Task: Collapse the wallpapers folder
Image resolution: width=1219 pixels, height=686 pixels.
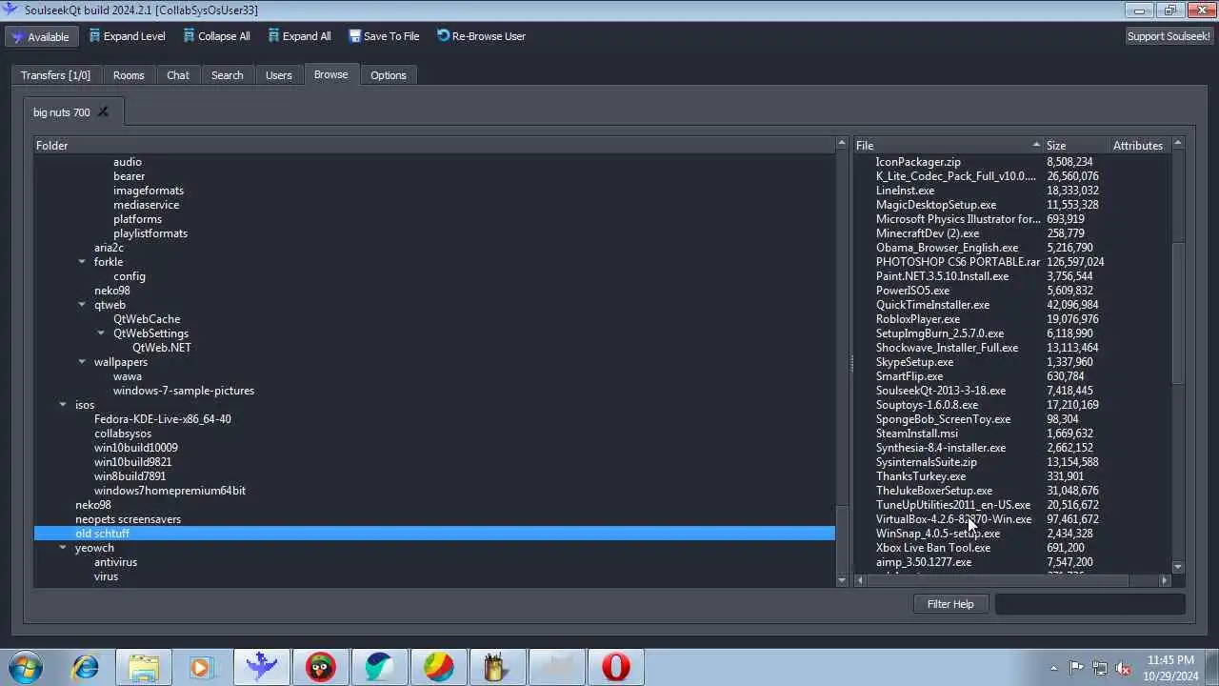Action: click(x=82, y=362)
